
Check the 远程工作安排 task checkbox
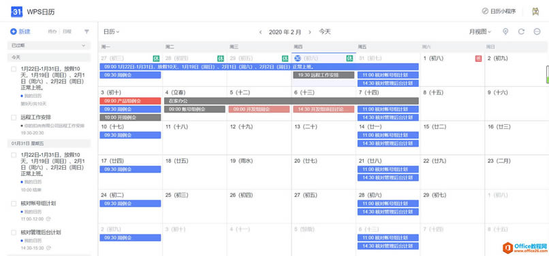tap(14, 117)
